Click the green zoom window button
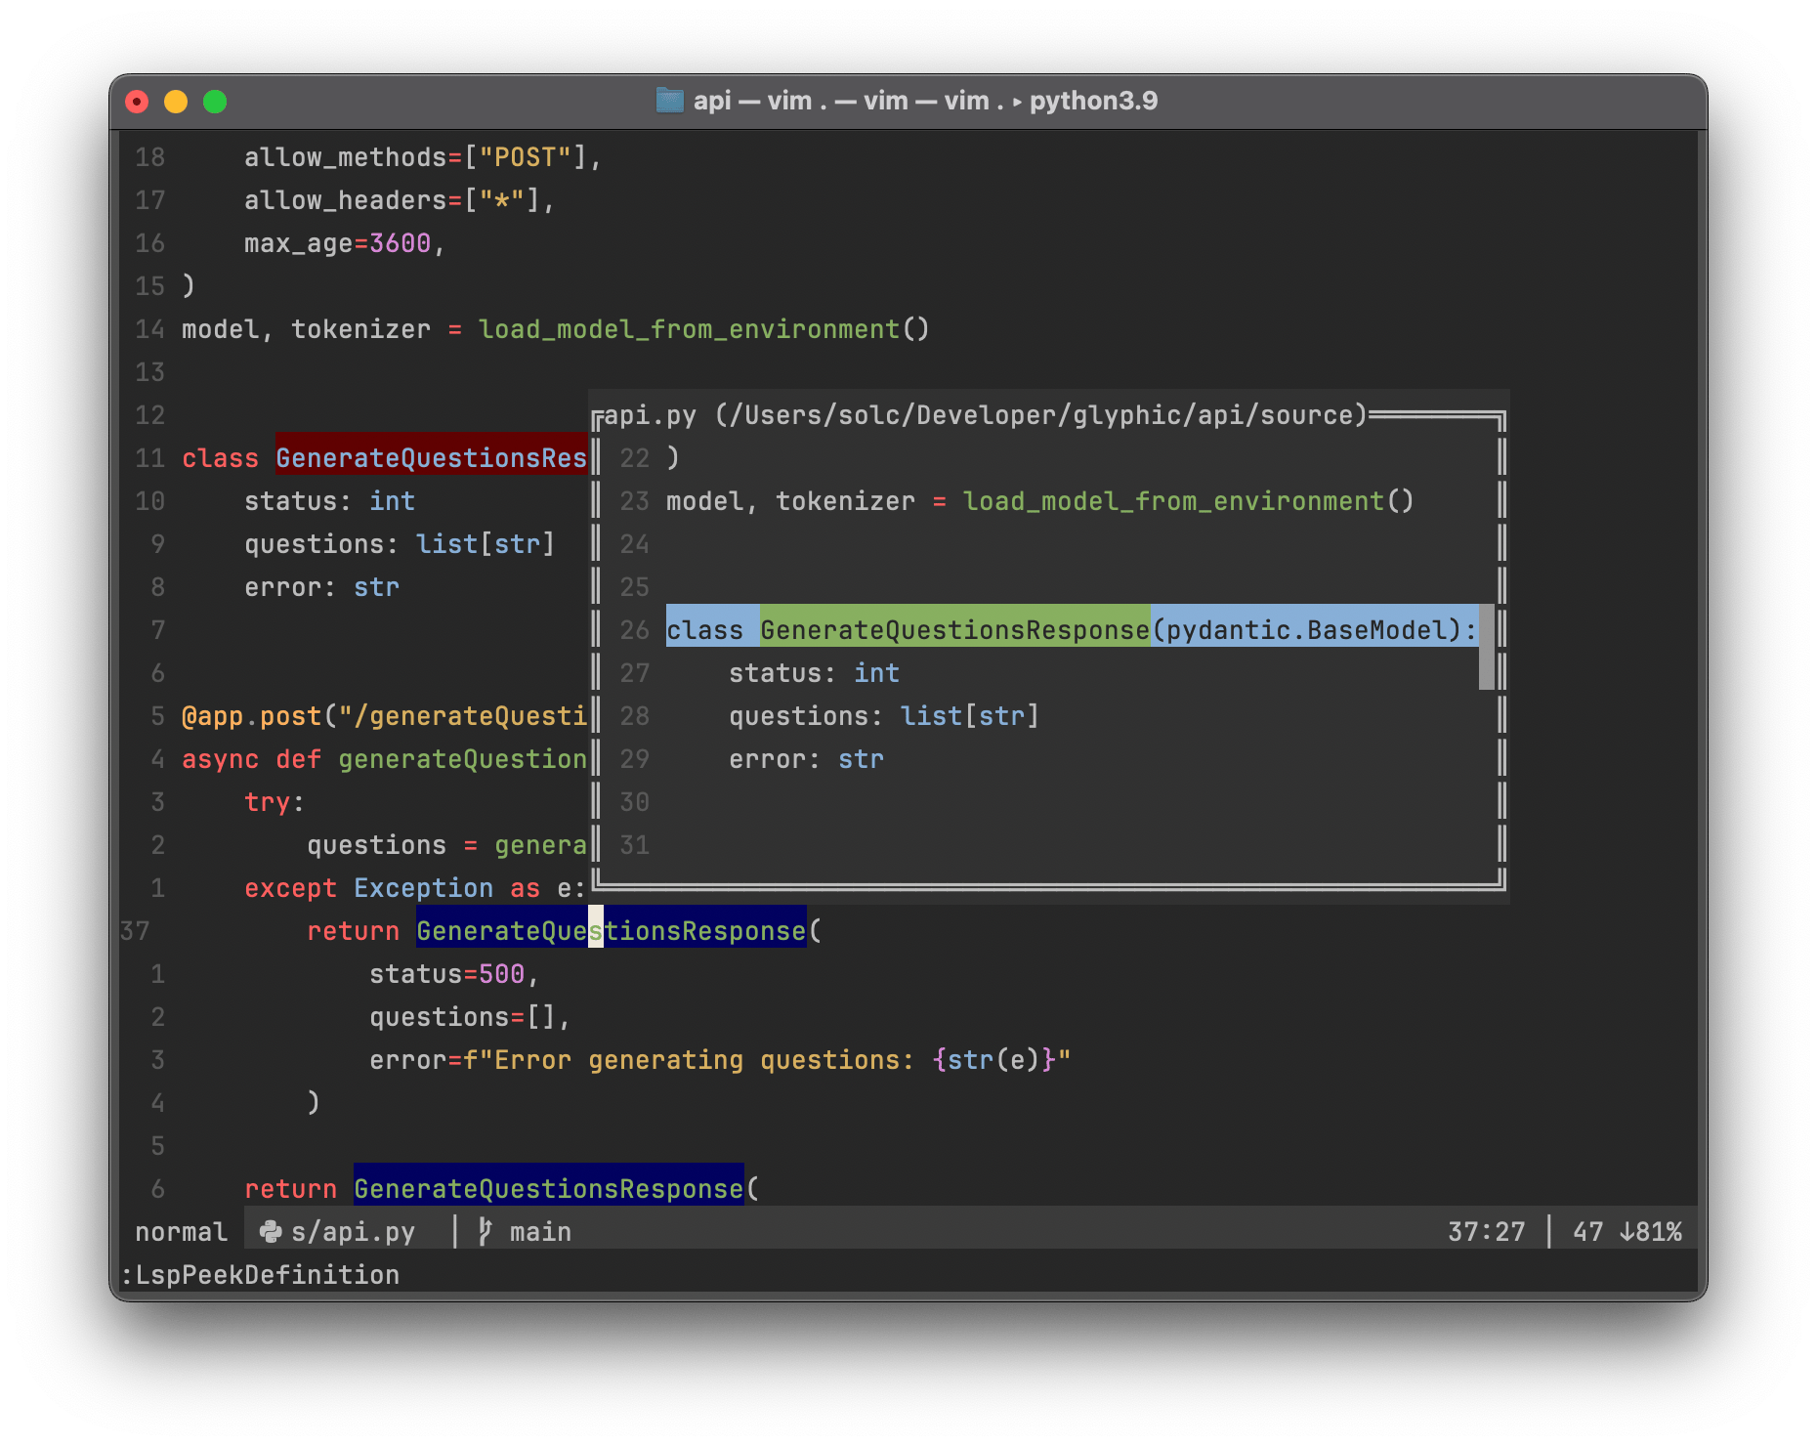The width and height of the screenshot is (1817, 1446). pos(215,102)
